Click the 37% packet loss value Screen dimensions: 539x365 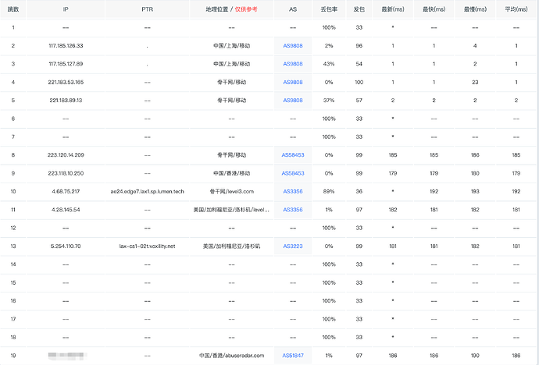[x=329, y=100]
